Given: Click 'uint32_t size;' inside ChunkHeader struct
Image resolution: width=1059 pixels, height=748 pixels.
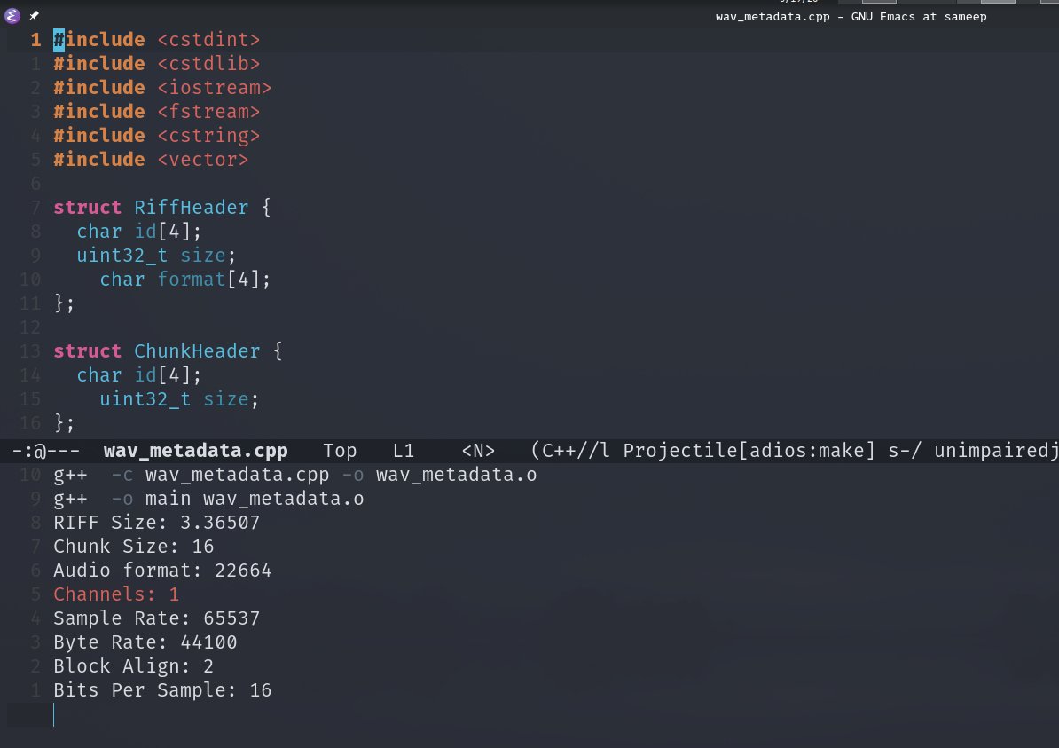Looking at the screenshot, I should coord(179,399).
